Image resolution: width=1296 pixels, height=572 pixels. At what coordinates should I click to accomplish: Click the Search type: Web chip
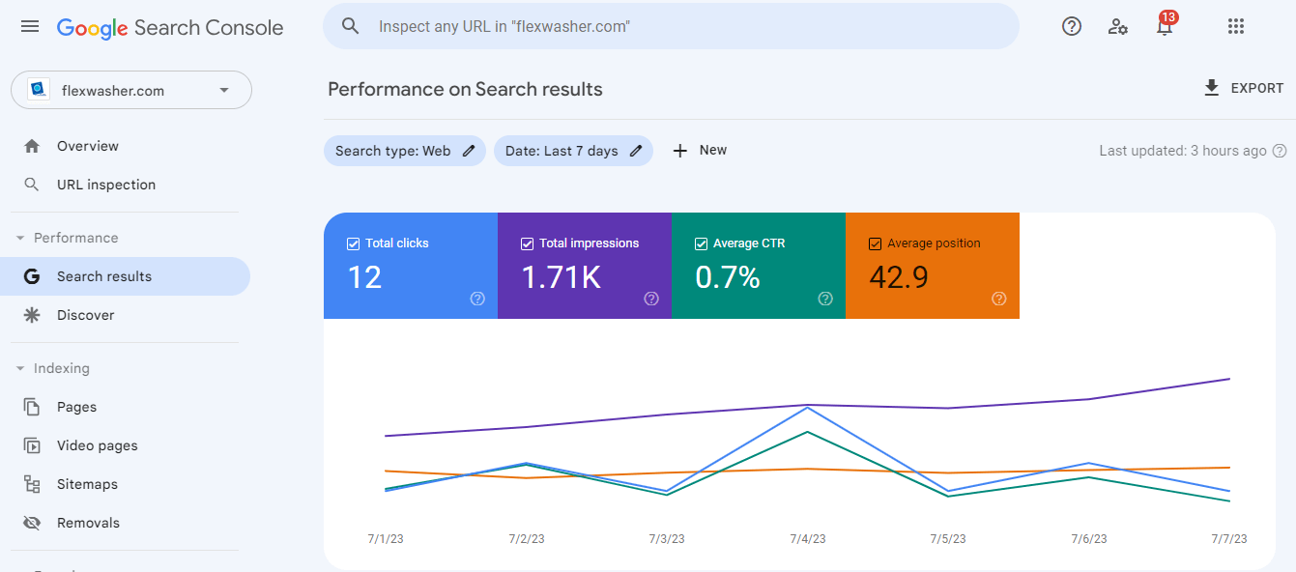pos(405,151)
